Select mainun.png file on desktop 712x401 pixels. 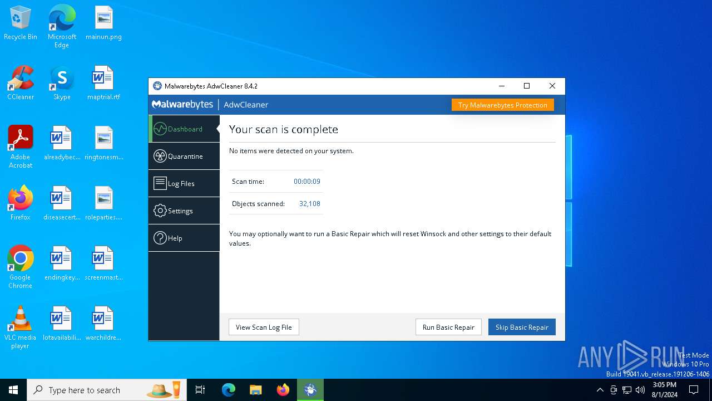coord(103,23)
